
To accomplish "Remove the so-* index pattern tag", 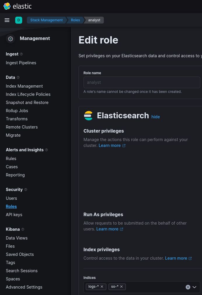I will coord(121,287).
